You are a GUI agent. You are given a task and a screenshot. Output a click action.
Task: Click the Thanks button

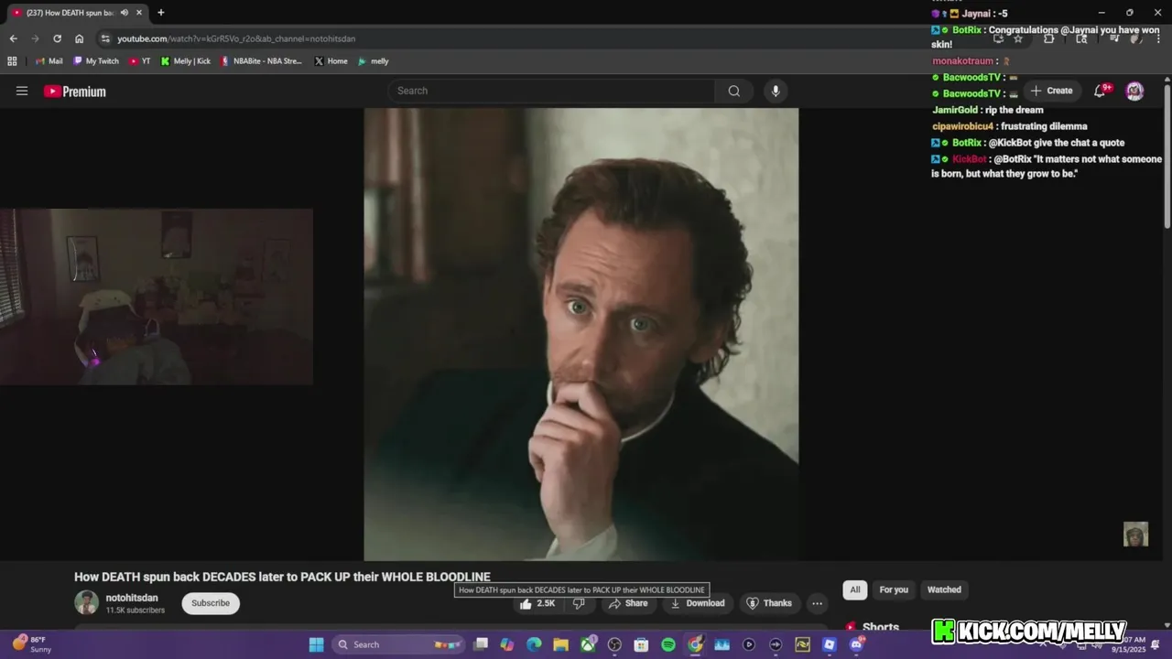(769, 603)
